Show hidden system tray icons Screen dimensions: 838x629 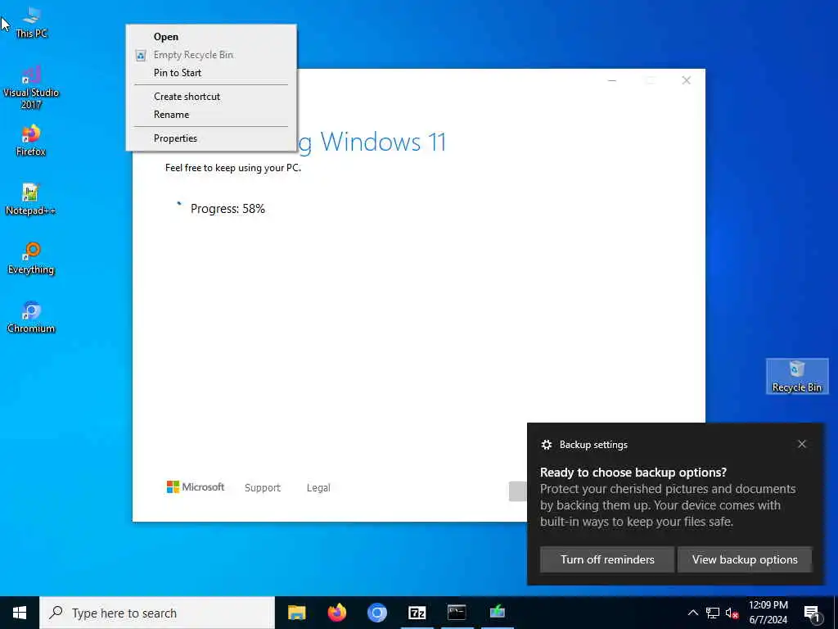click(692, 613)
